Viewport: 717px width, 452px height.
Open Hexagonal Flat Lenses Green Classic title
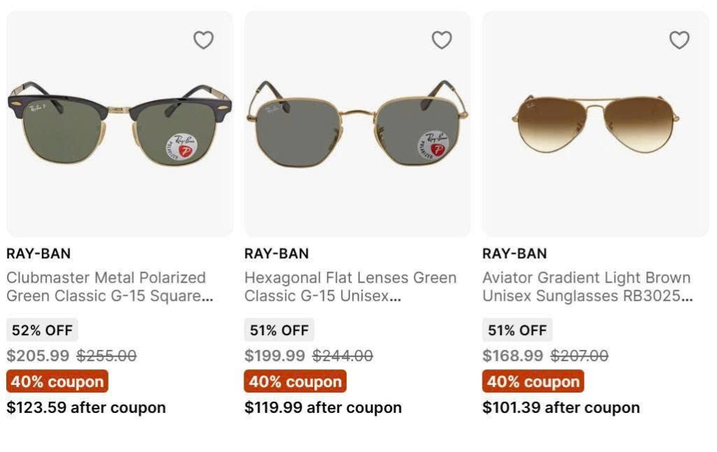point(350,287)
